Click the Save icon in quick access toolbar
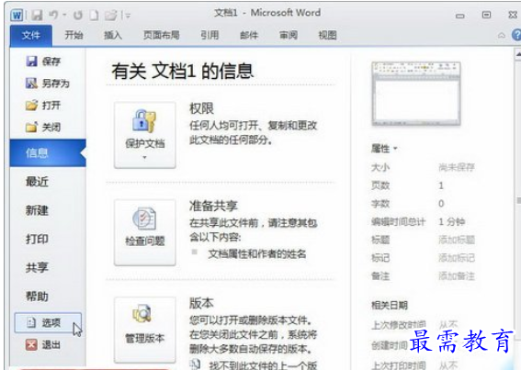Viewport: 521px width, 370px height. click(x=37, y=15)
